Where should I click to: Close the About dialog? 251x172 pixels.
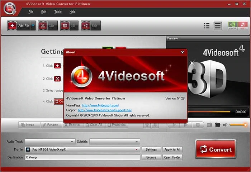pos(182,52)
